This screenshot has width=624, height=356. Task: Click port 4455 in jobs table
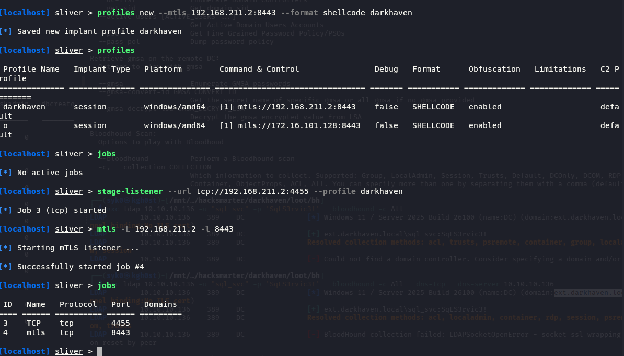pos(121,324)
